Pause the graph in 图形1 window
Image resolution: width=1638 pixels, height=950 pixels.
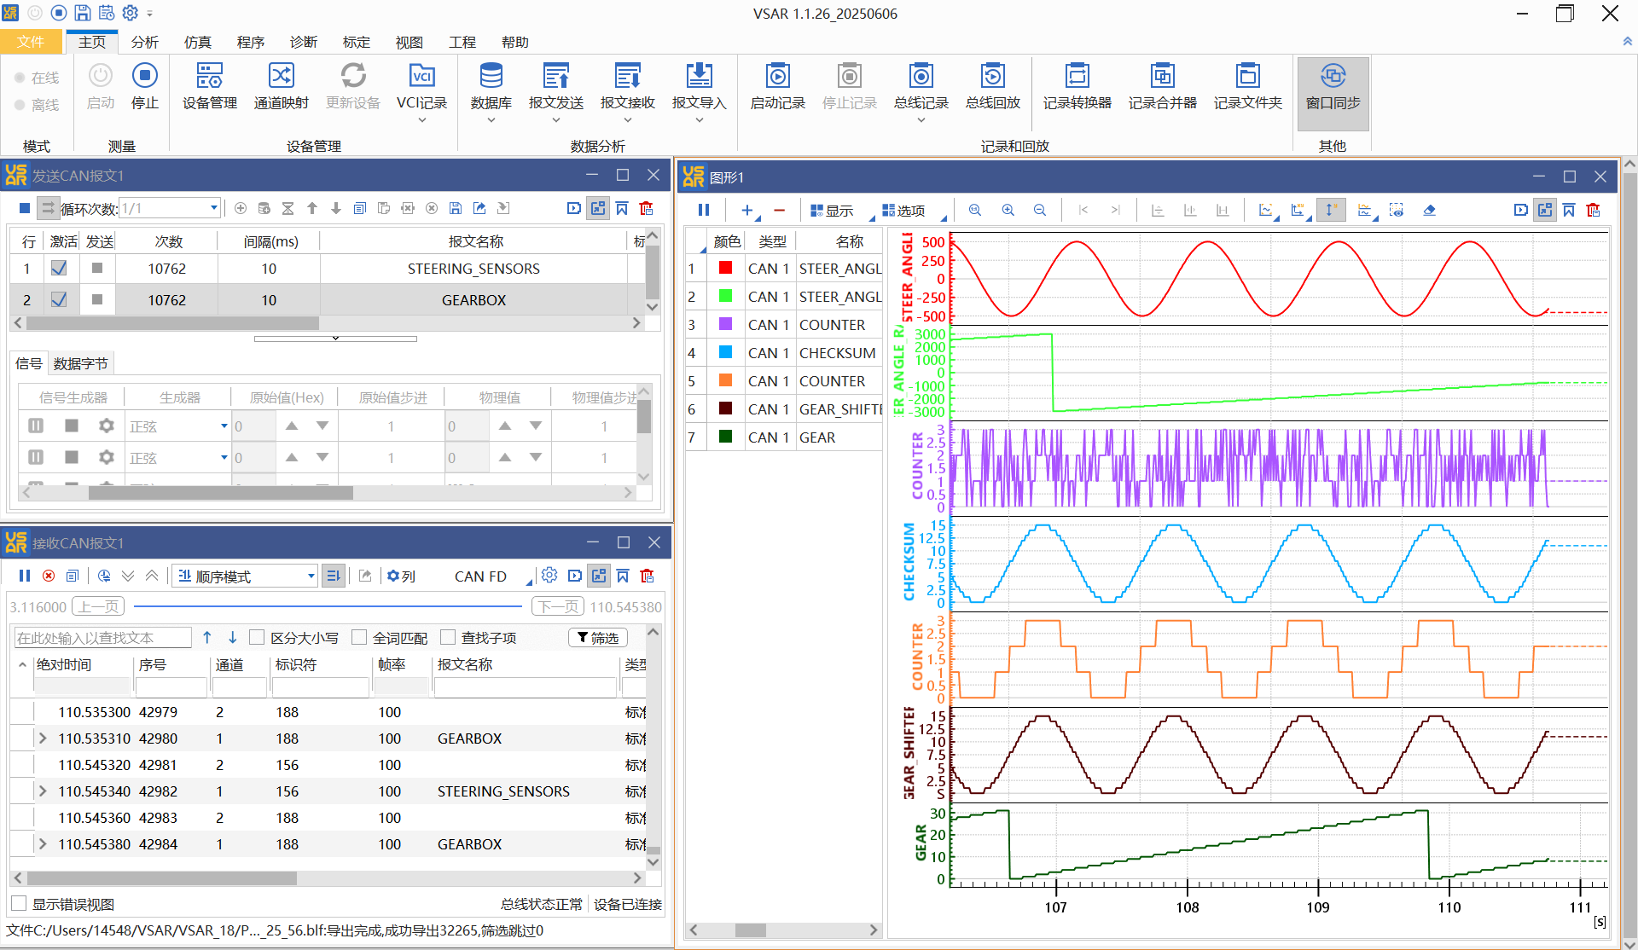tap(703, 210)
